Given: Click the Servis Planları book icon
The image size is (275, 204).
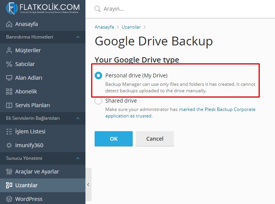Looking at the screenshot, I should tap(9, 105).
